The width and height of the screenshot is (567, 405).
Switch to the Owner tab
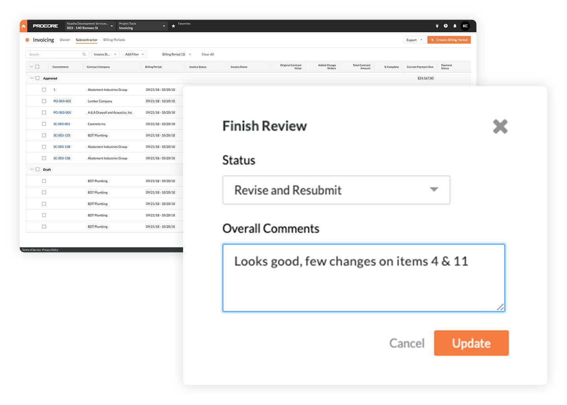coord(65,40)
